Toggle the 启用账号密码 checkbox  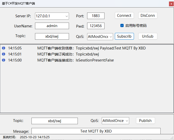pos(122,26)
